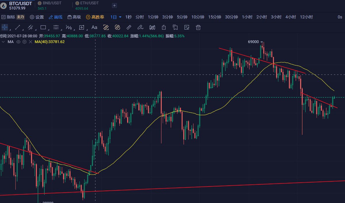Delete drawings with trash bin icon
The height and width of the screenshot is (203, 345).
pos(198,27)
